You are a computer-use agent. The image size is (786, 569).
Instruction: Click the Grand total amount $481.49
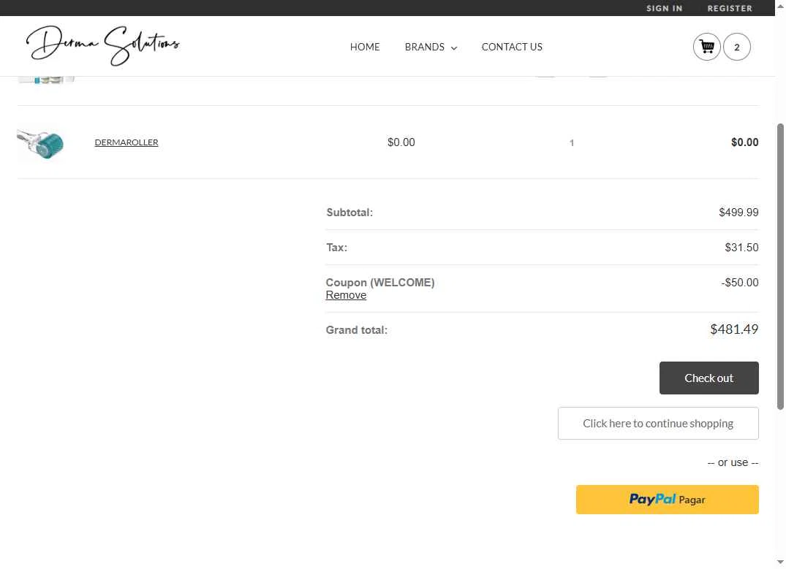pyautogui.click(x=734, y=329)
